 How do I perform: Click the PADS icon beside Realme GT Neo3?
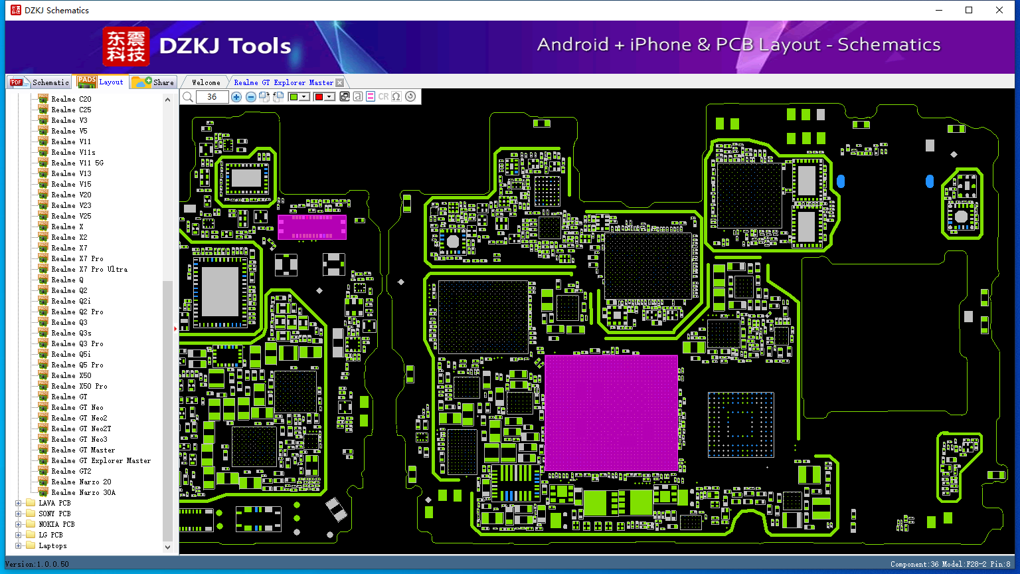click(x=43, y=439)
